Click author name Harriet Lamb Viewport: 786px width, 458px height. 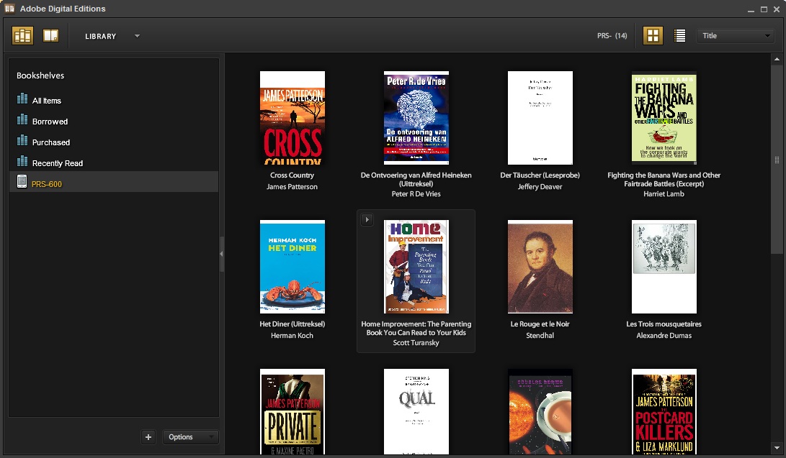664,194
